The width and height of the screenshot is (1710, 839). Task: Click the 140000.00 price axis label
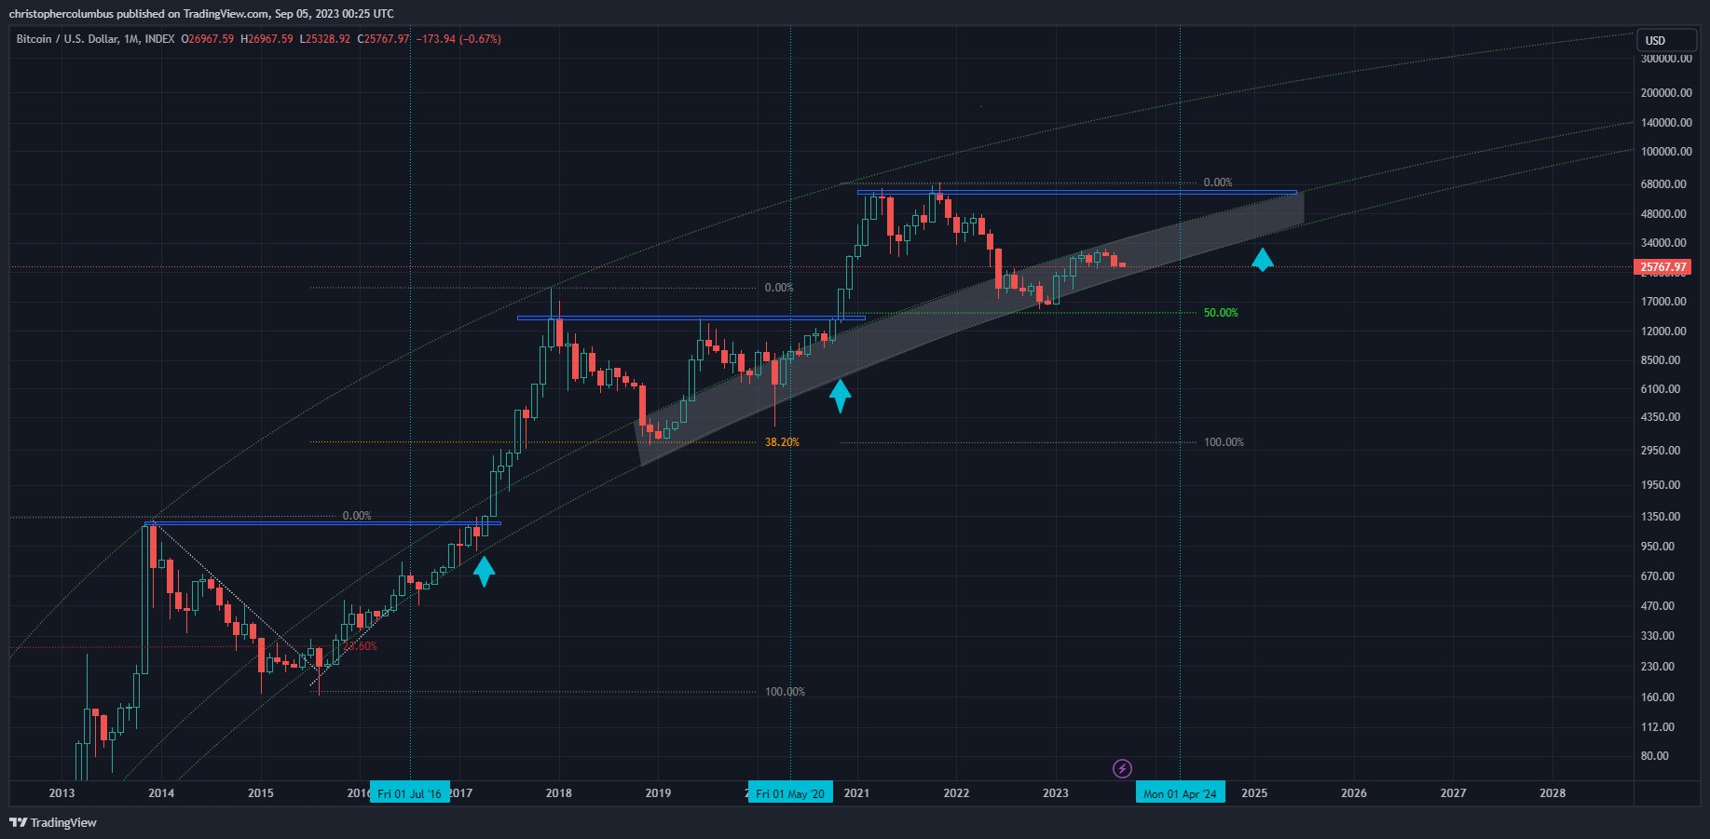pos(1666,123)
